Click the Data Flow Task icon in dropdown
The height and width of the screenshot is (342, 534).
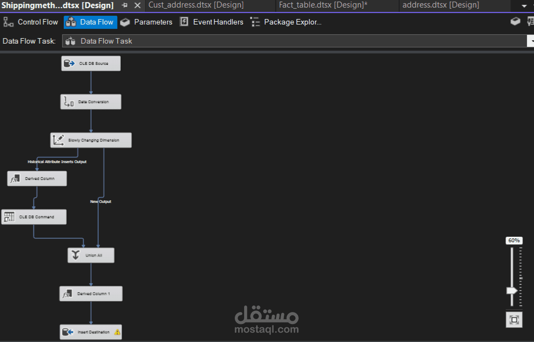(70, 41)
